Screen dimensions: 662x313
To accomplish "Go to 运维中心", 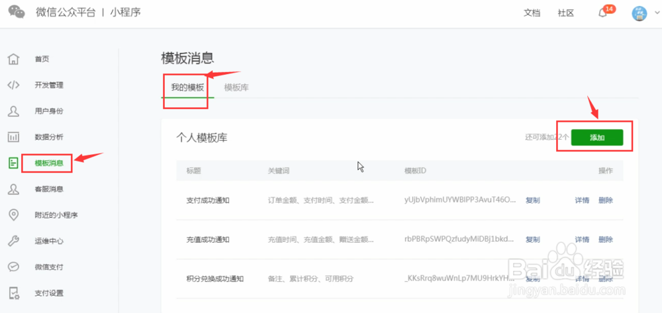I will click(x=49, y=242).
